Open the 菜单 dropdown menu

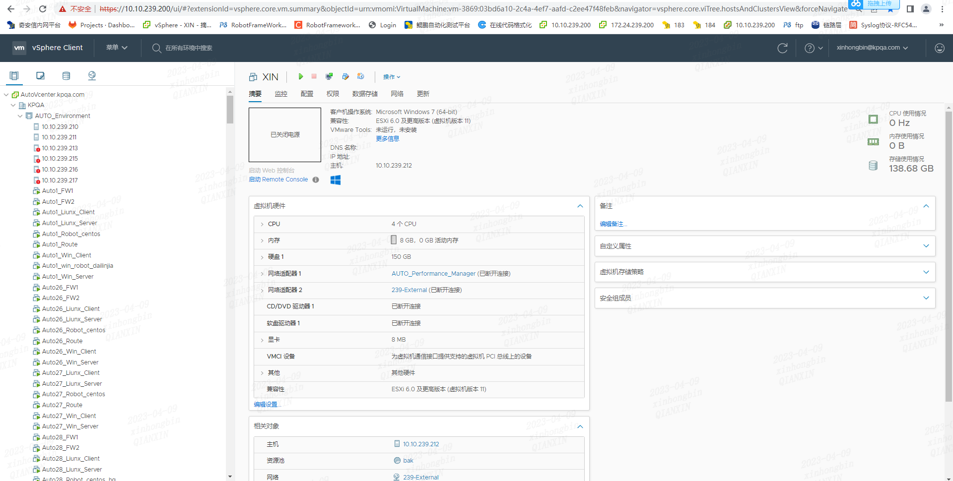117,48
